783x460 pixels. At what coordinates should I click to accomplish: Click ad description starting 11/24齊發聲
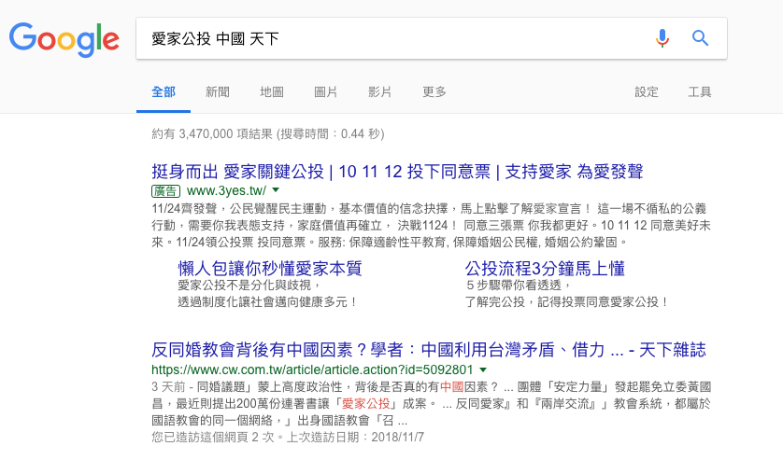[431, 226]
